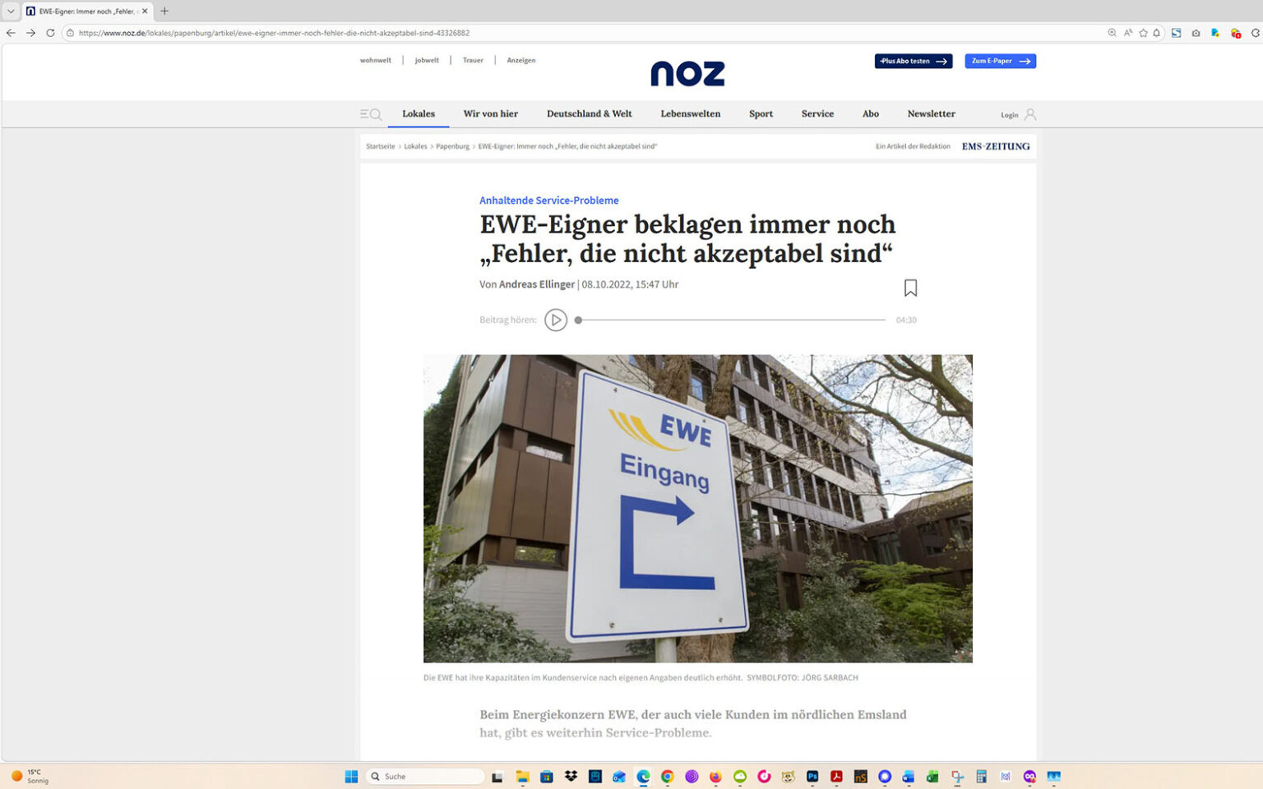1263x789 pixels.
Task: Bookmark the article using the bookmark icon
Action: click(910, 288)
